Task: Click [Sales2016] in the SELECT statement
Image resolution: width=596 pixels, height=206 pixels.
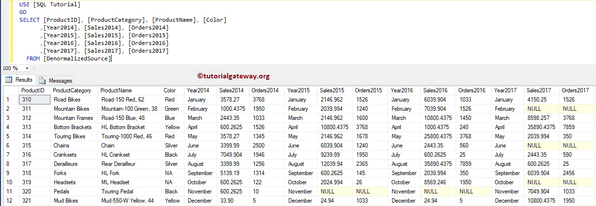Action: coord(104,43)
